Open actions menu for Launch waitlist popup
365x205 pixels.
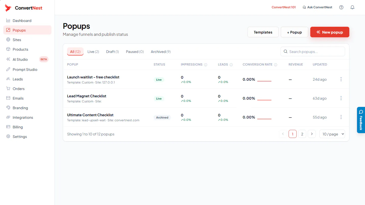coord(341,79)
